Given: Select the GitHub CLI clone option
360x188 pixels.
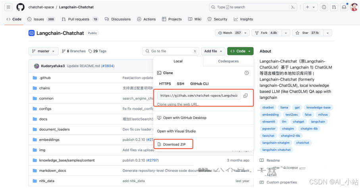Looking at the screenshot, I should point(199,83).
